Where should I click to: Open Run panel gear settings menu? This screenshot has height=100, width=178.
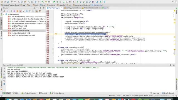click(170, 65)
